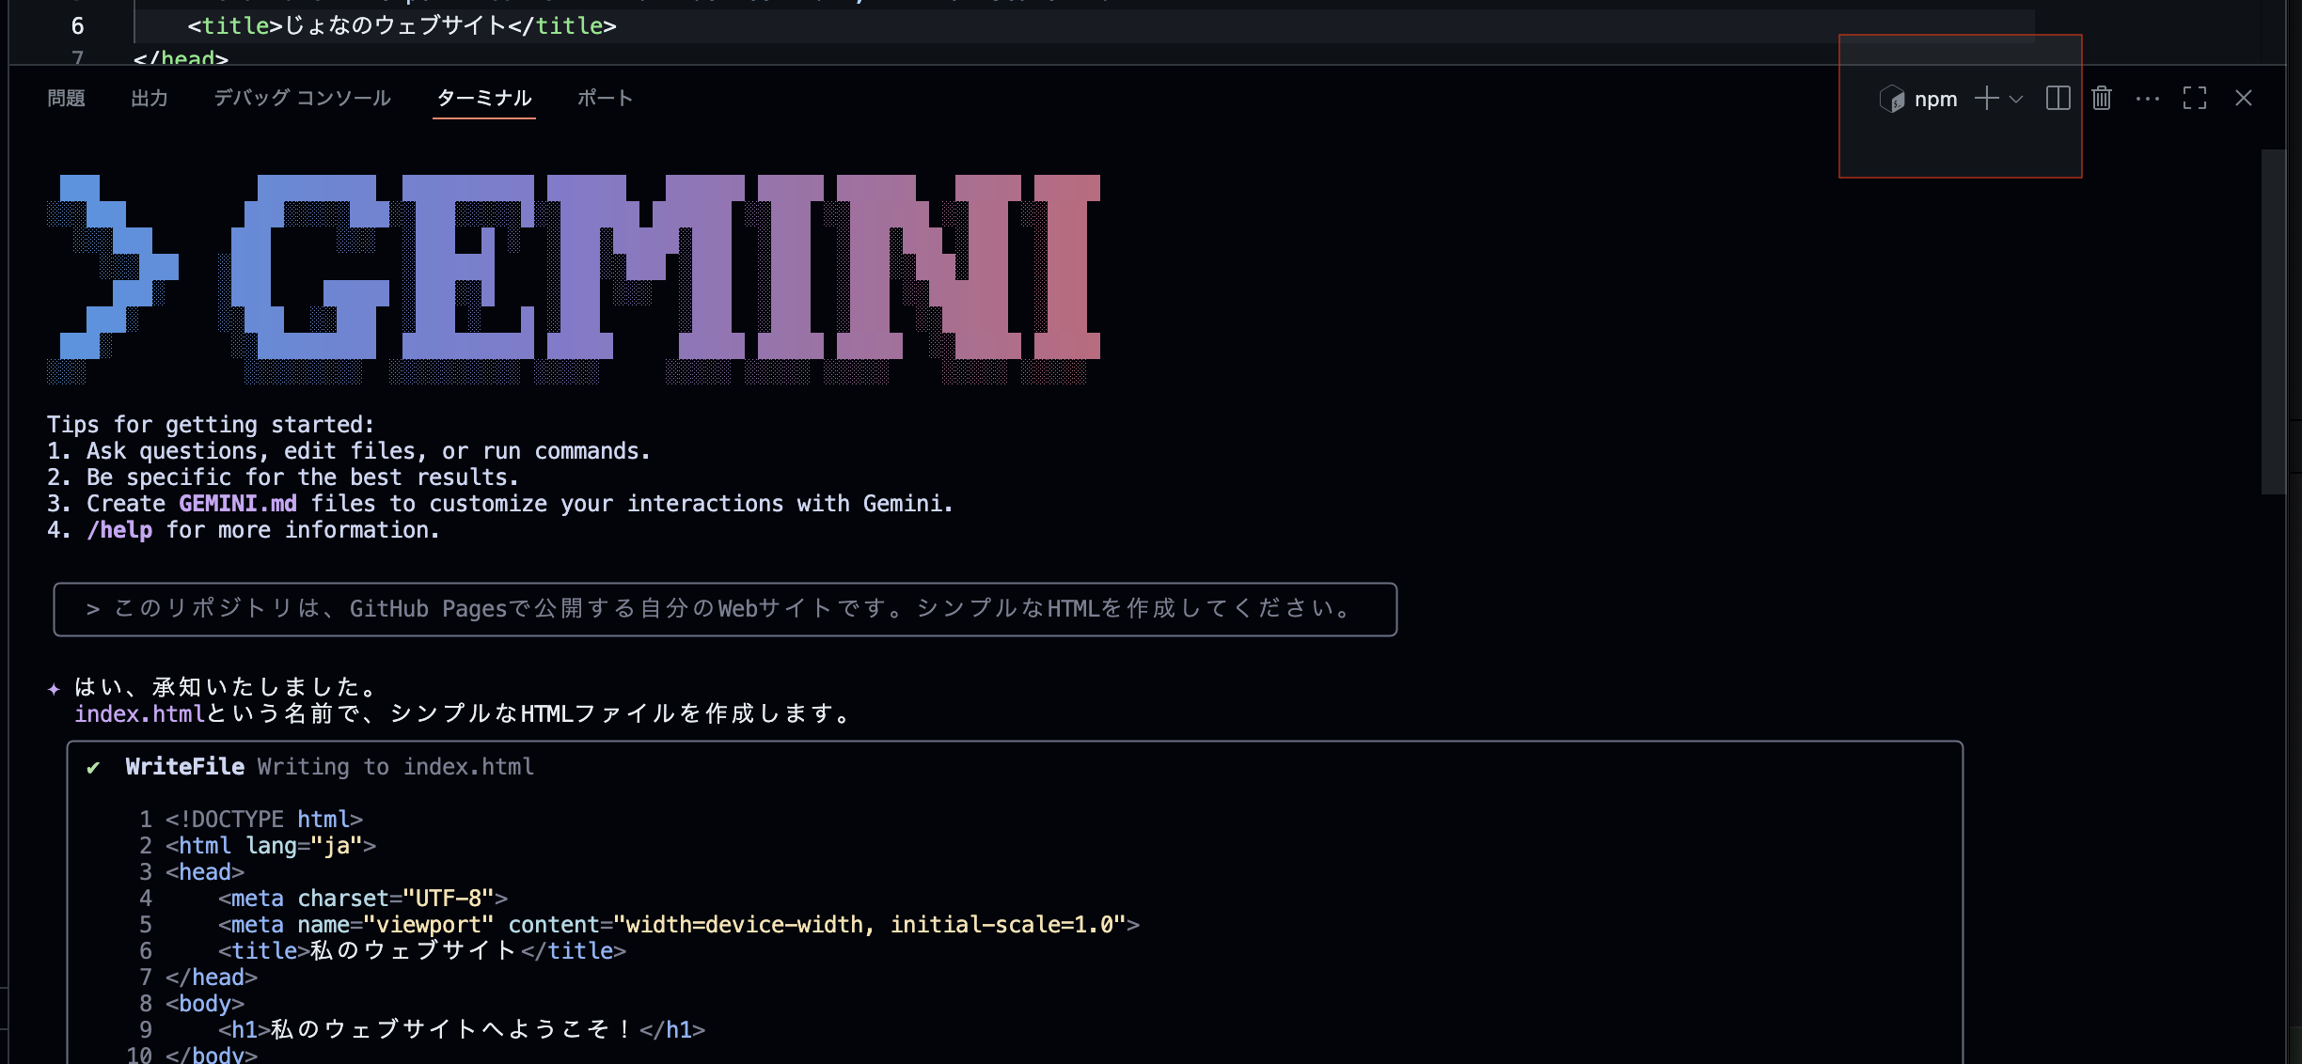This screenshot has width=2302, height=1064.
Task: Switch to the 出力 (Output) tab
Action: pyautogui.click(x=150, y=98)
